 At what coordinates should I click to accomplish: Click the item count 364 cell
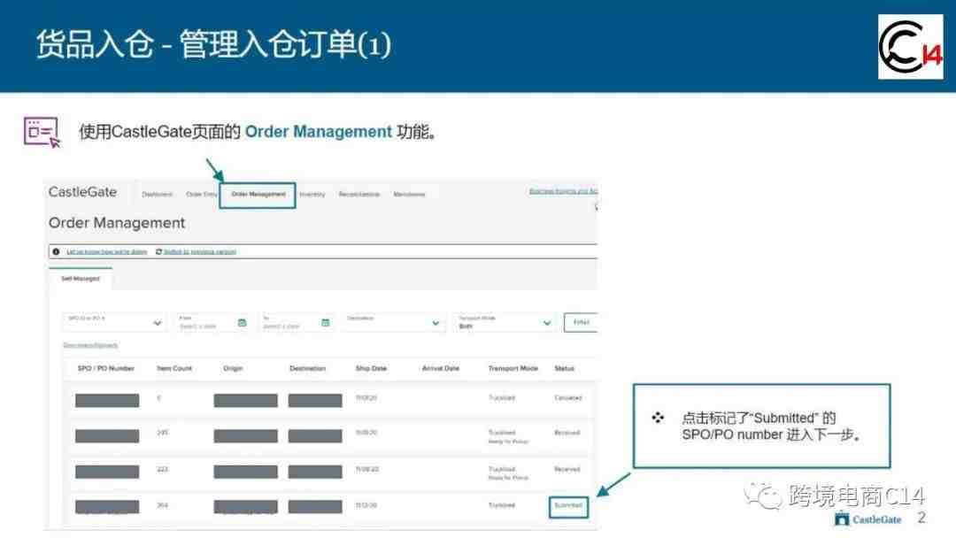coord(162,505)
